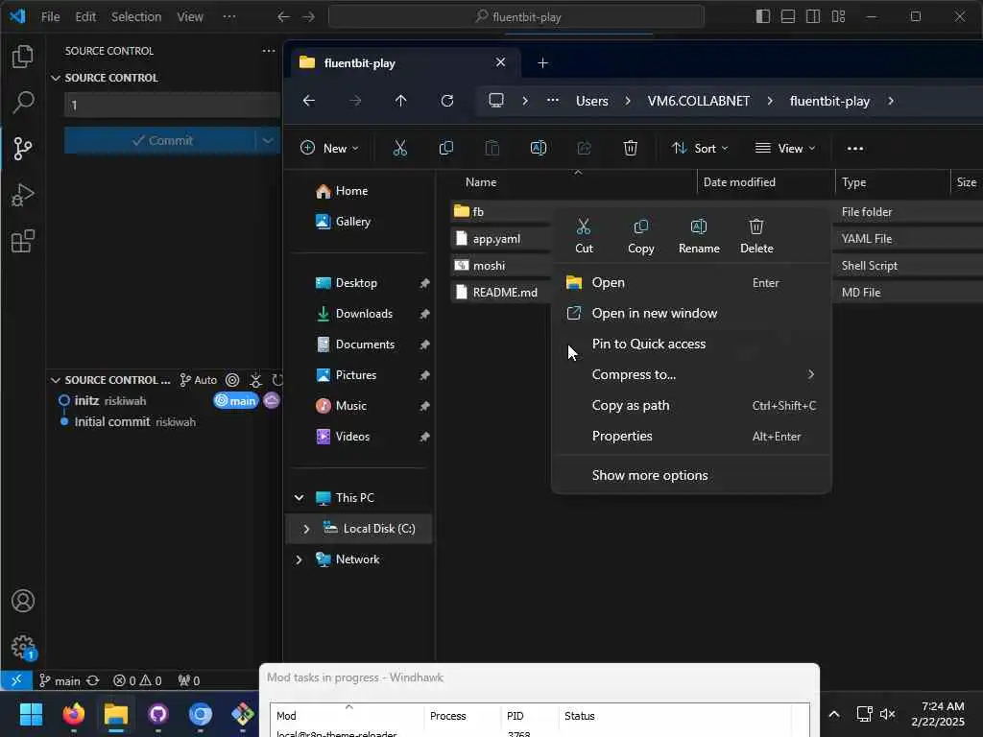Viewport: 983px width, 737px height.
Task: Go up one folder level
Action: (x=401, y=101)
